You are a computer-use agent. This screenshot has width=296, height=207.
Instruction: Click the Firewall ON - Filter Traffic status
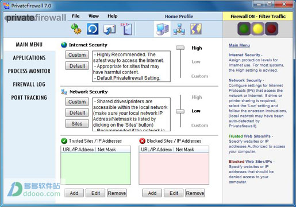(258, 17)
